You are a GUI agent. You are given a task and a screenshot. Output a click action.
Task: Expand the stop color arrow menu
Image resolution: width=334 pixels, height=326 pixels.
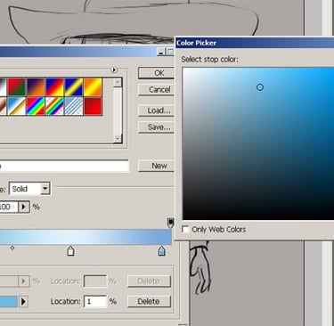point(23,301)
